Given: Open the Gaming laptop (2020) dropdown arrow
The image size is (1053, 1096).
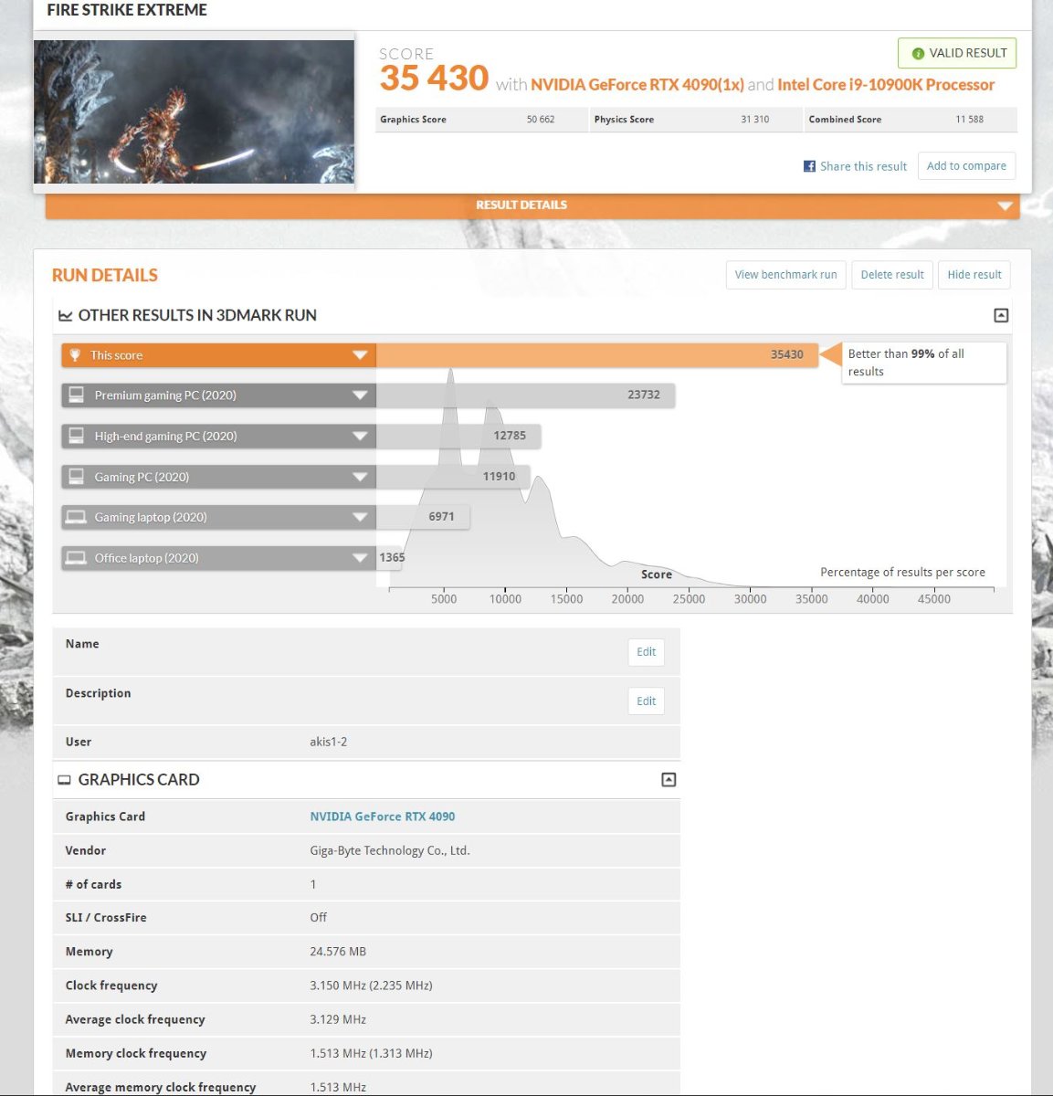Looking at the screenshot, I should [x=360, y=517].
